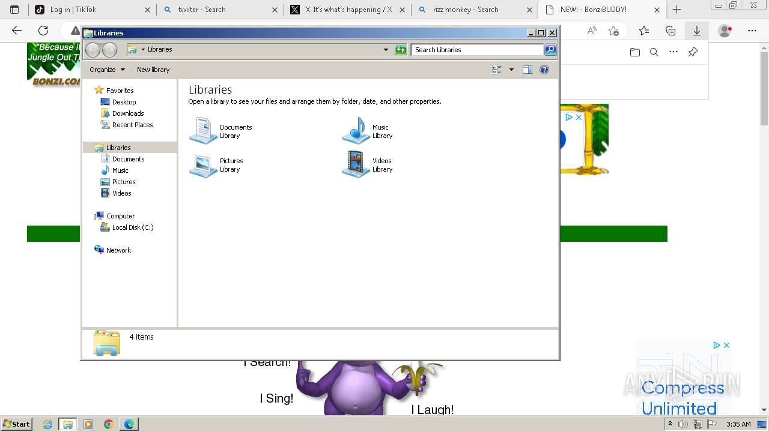Screen dimensions: 769x432
Task: Pin the downloads panel
Action: coord(693,52)
